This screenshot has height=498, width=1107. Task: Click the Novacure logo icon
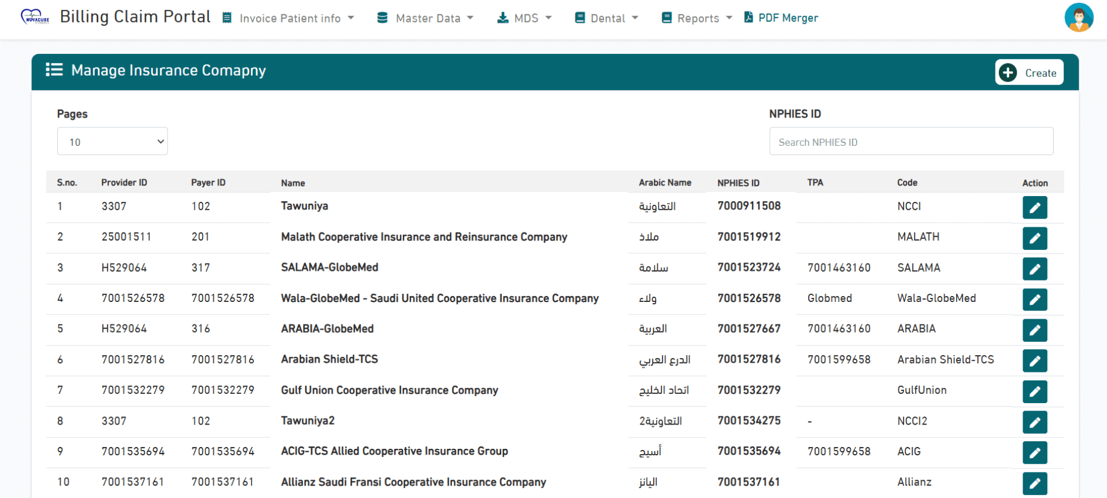tap(35, 17)
